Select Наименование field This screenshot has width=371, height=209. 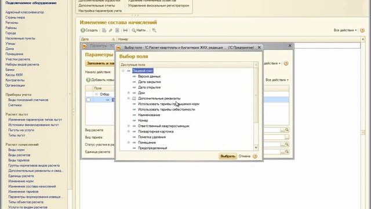149,115
